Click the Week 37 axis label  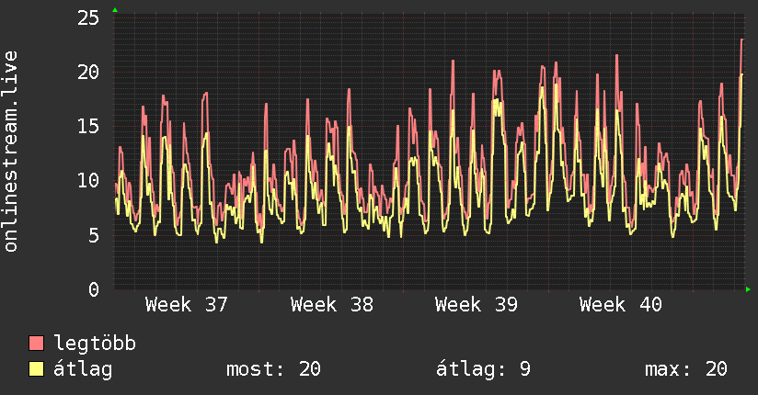pos(186,305)
